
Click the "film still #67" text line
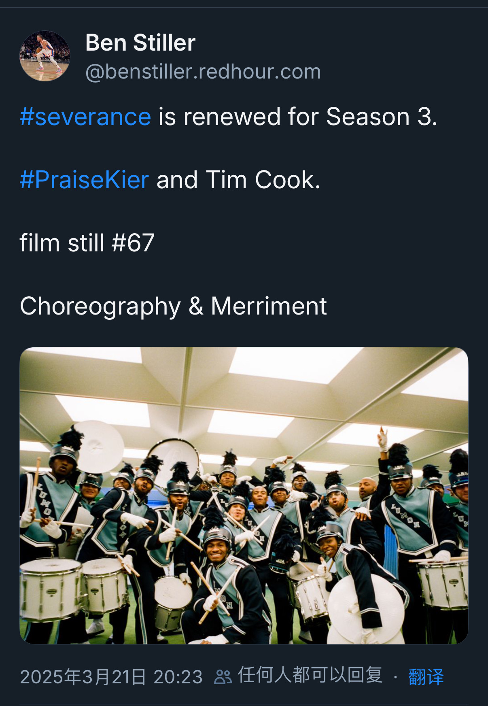[87, 243]
